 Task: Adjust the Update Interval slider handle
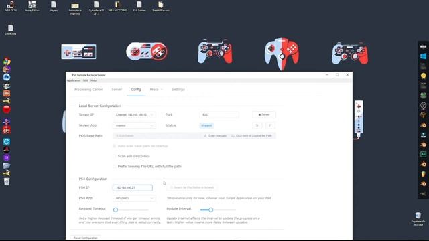click(x=210, y=210)
